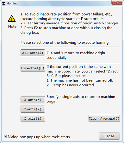Select the Y-axis(Y) homing button
This screenshot has width=124, height=143.
click(x=33, y=109)
